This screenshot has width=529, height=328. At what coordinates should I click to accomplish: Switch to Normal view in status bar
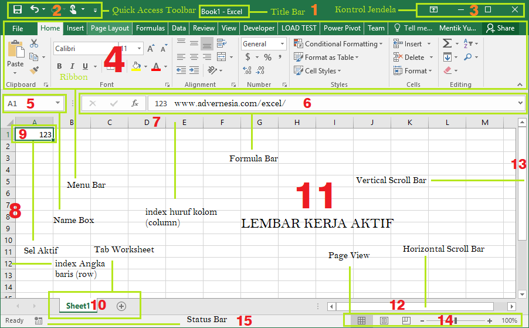(361, 320)
